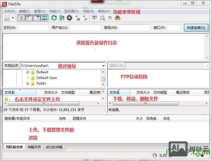Click the 快速连接(Q) button
This screenshot has height=161, width=212.
[x=196, y=28]
